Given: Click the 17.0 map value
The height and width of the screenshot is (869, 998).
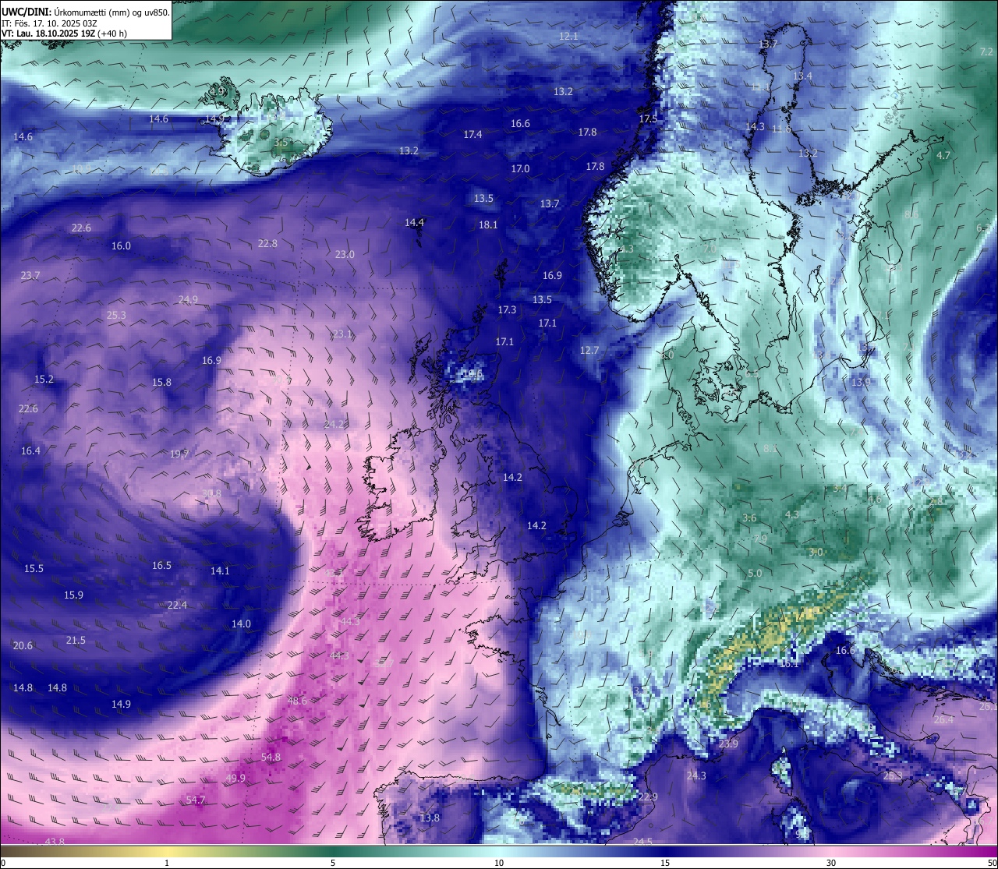Looking at the screenshot, I should coord(520,169).
